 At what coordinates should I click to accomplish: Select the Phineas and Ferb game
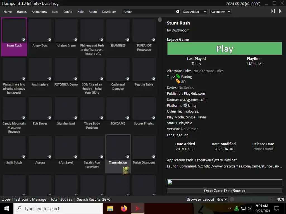[92, 37]
